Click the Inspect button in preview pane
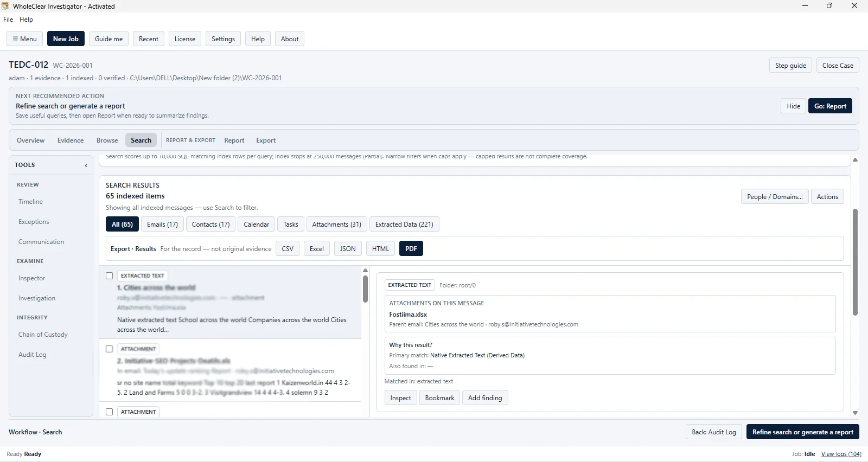This screenshot has height=462, width=868. click(400, 398)
